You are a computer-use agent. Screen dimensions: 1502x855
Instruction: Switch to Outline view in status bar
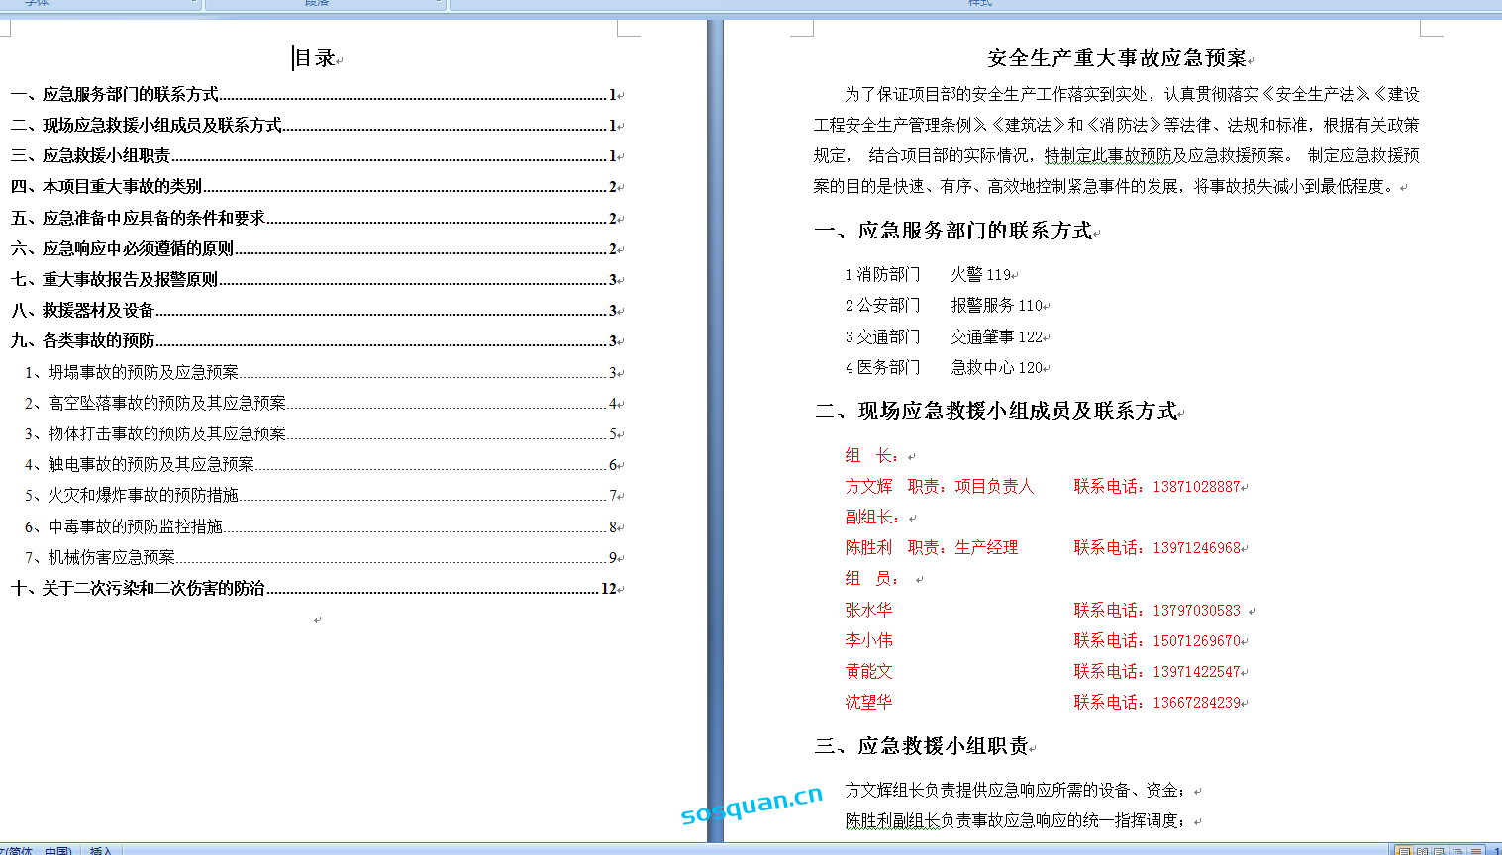tap(1457, 850)
